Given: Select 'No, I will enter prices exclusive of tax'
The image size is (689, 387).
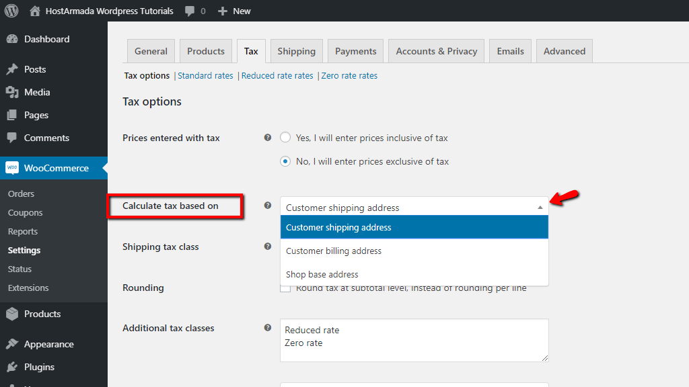Looking at the screenshot, I should [285, 161].
